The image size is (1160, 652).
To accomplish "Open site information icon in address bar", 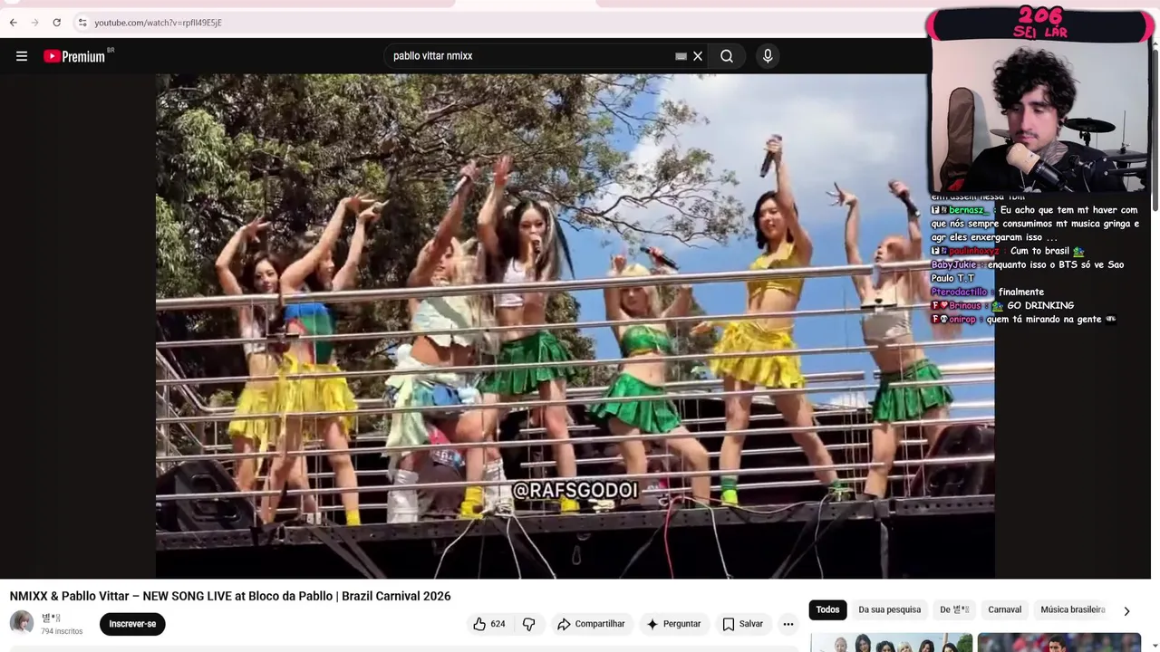I will point(82,23).
